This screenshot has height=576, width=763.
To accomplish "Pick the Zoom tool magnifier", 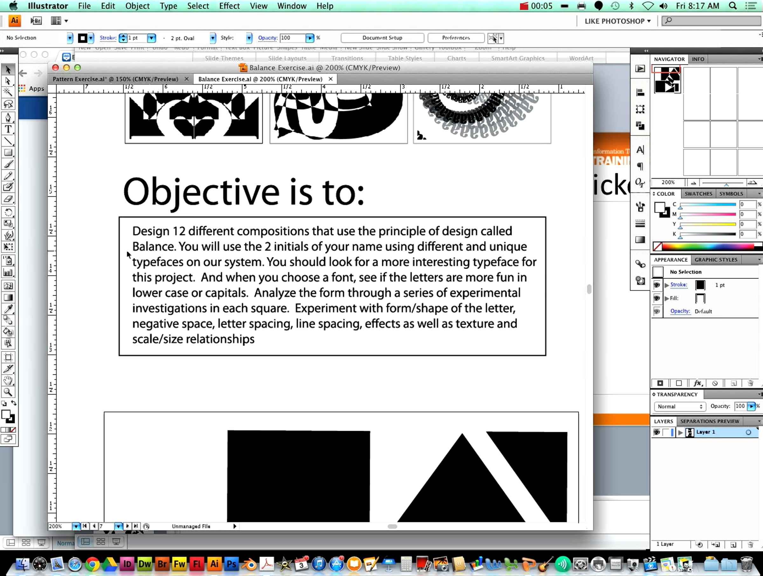I will tap(8, 392).
